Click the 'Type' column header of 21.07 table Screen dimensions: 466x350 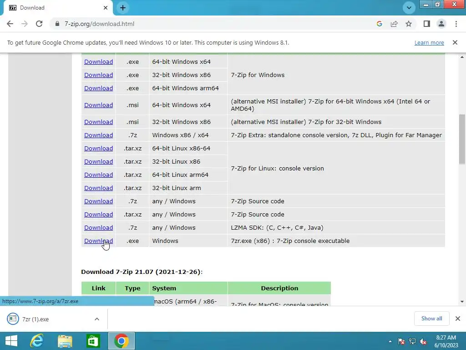132,288
